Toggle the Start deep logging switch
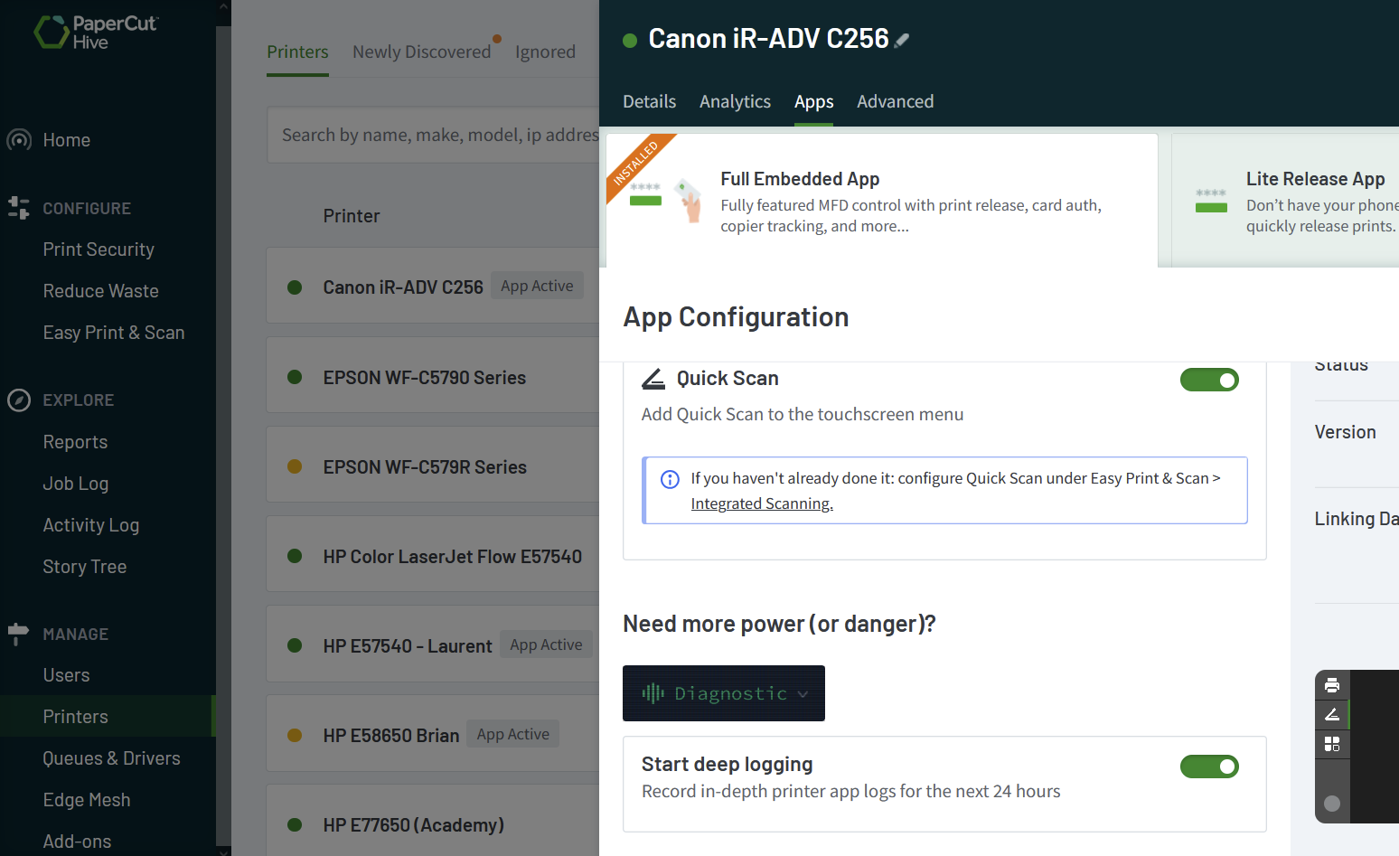The image size is (1399, 856). (1209, 767)
